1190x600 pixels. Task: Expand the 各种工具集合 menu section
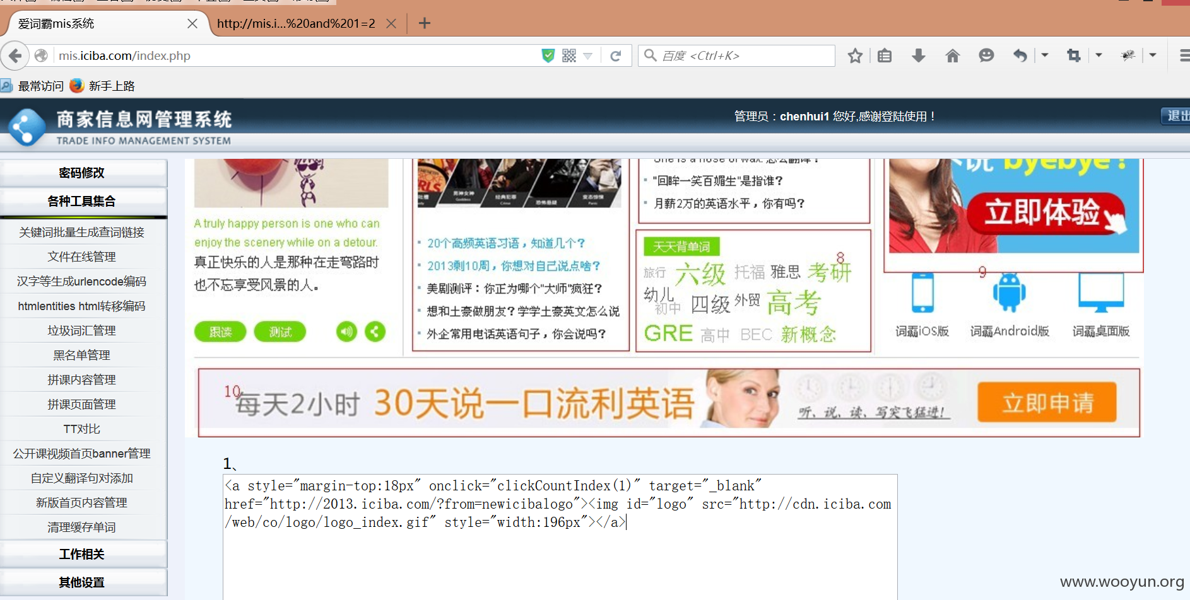pos(83,201)
